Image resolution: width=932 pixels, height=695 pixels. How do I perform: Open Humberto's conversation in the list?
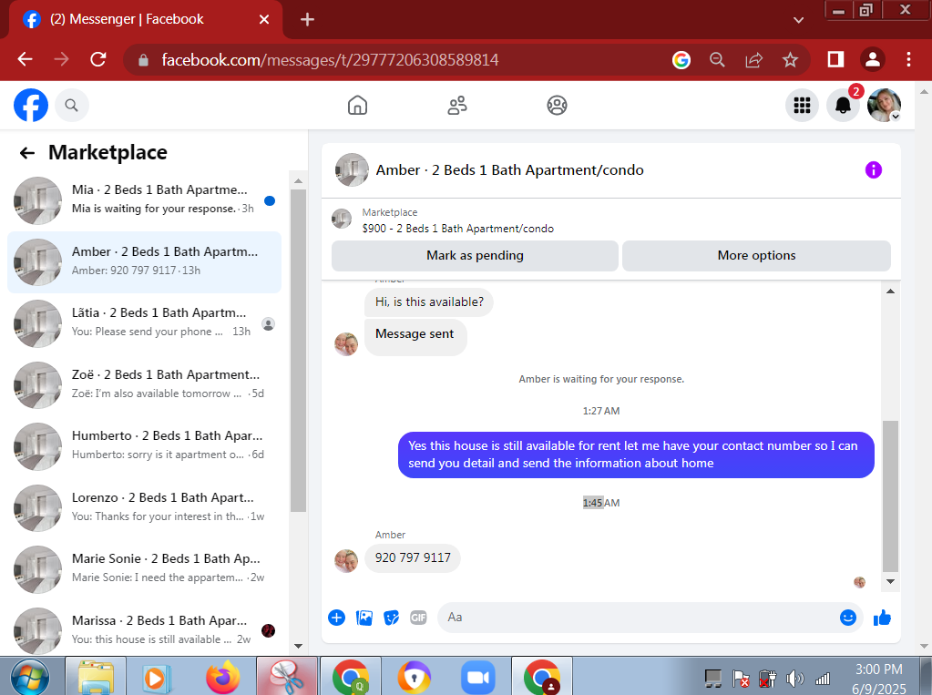click(145, 446)
